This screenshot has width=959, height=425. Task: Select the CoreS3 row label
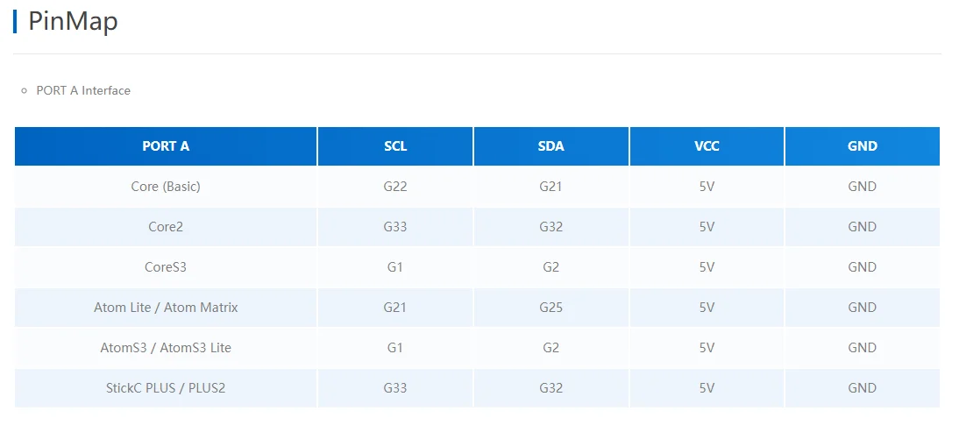click(166, 267)
